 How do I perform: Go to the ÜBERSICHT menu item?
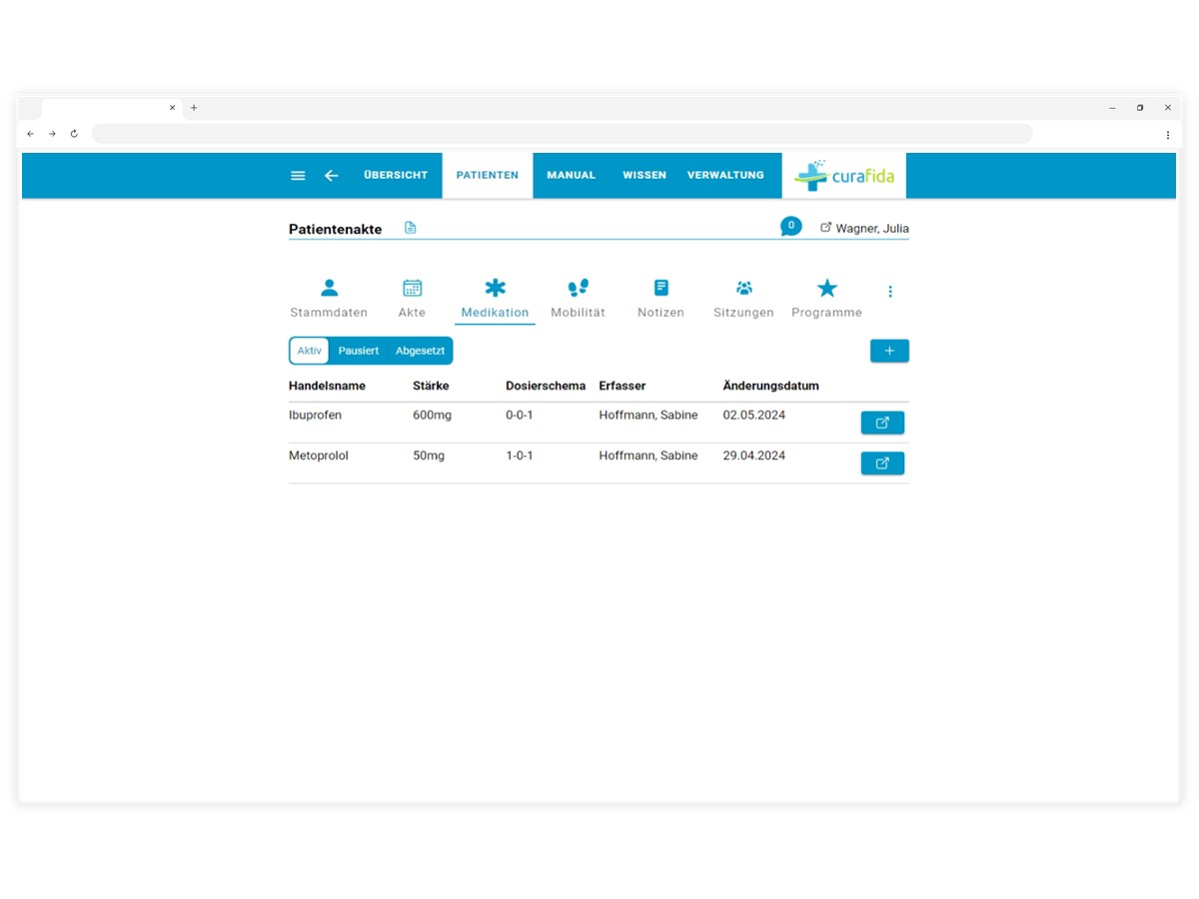396,175
